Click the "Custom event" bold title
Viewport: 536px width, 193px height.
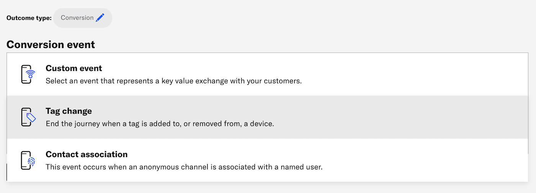click(x=74, y=68)
